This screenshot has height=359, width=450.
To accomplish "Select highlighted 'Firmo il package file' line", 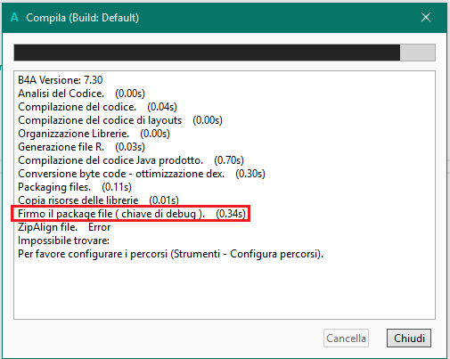I will tap(132, 214).
